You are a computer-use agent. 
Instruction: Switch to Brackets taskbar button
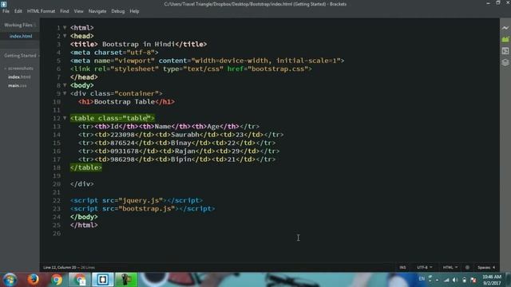click(x=103, y=280)
